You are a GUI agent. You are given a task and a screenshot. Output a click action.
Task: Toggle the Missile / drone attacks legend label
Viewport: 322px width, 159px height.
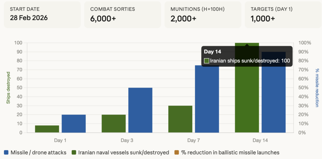tap(38, 153)
